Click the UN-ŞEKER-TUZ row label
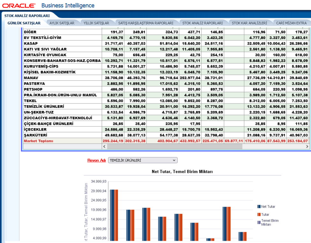Screen dimensions: 311x243 [x=39, y=112]
